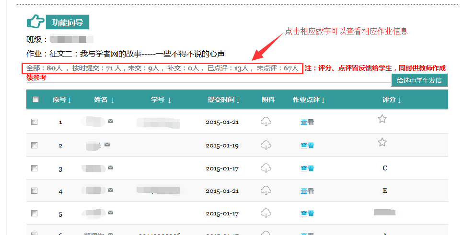Viewport: 463px width, 235px height.
Task: Click the star rating icon in row 2
Action: [382, 142]
